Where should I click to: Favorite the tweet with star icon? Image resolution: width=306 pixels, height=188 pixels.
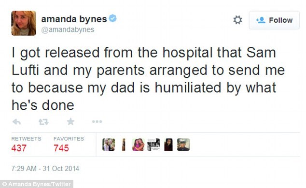[70, 122]
